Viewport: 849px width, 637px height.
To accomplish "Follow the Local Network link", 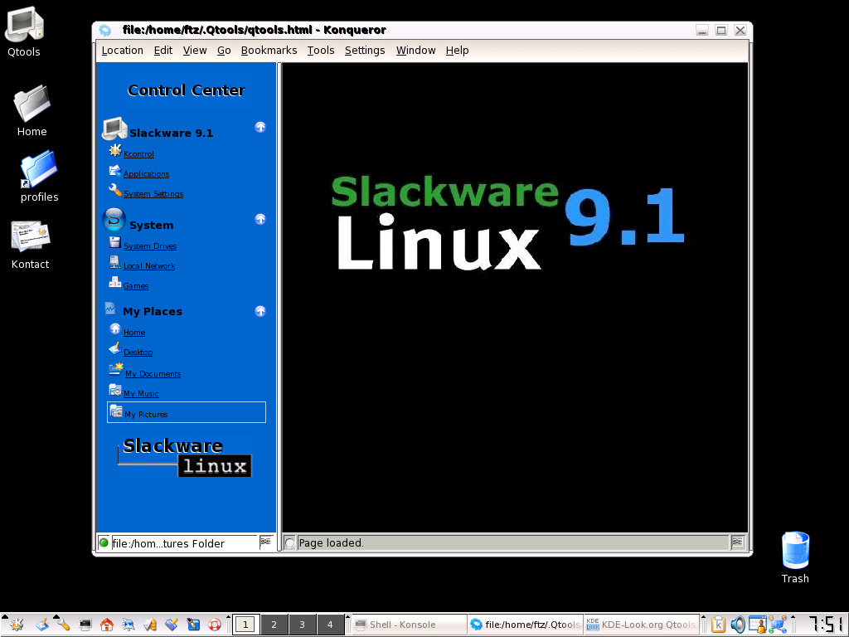I will point(149,266).
